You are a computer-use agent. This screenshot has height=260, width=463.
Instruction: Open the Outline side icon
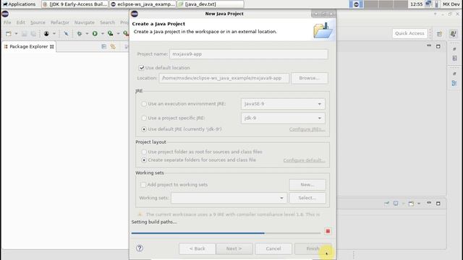click(454, 83)
